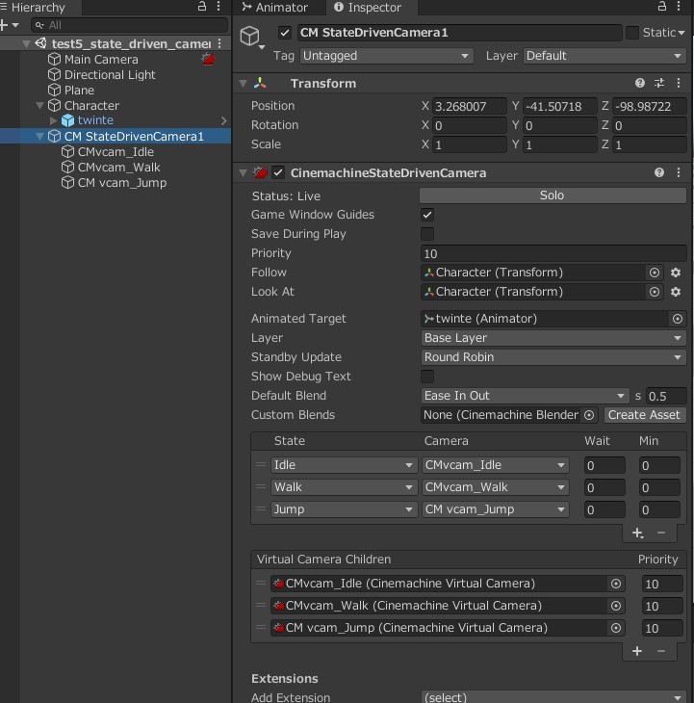The image size is (694, 703).
Task: Click the Create Asset button
Action: pos(644,415)
